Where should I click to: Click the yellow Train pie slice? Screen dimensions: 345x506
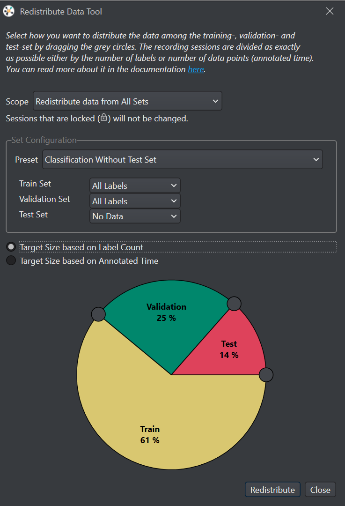click(161, 419)
